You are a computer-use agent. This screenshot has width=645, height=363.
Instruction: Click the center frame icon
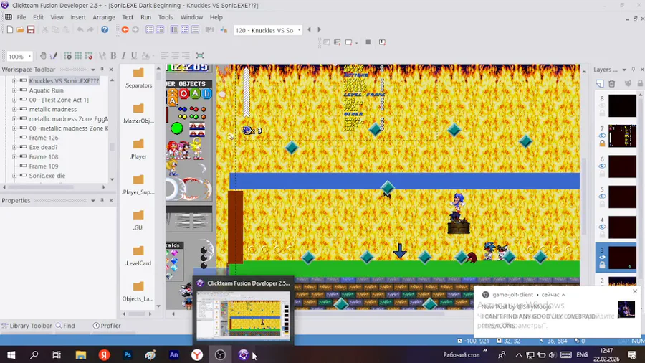(200, 55)
